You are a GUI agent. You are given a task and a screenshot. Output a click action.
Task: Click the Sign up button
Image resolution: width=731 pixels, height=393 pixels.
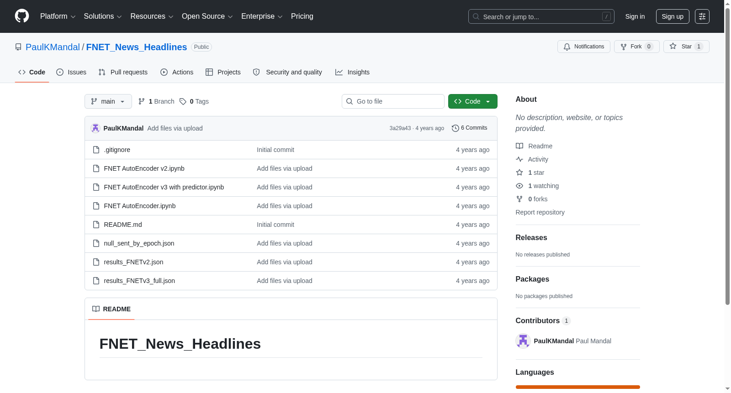click(x=673, y=16)
